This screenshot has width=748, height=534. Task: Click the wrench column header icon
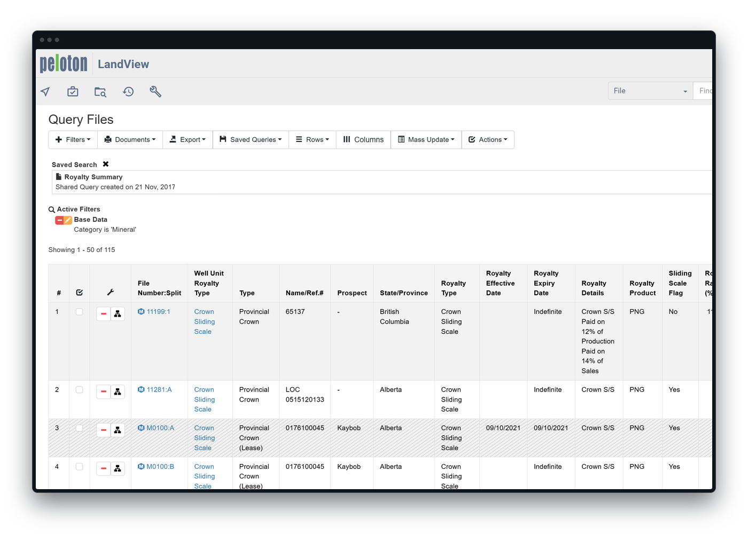(111, 292)
